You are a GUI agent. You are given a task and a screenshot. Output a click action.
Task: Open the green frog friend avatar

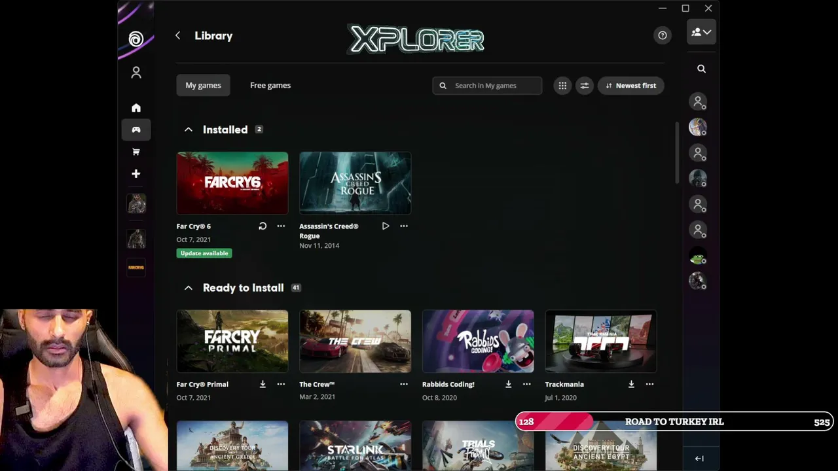(x=698, y=257)
